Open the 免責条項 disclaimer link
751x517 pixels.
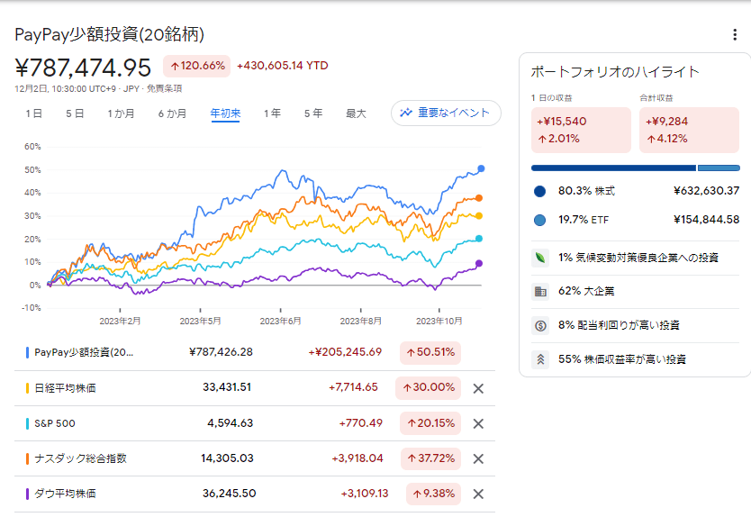(x=165, y=88)
